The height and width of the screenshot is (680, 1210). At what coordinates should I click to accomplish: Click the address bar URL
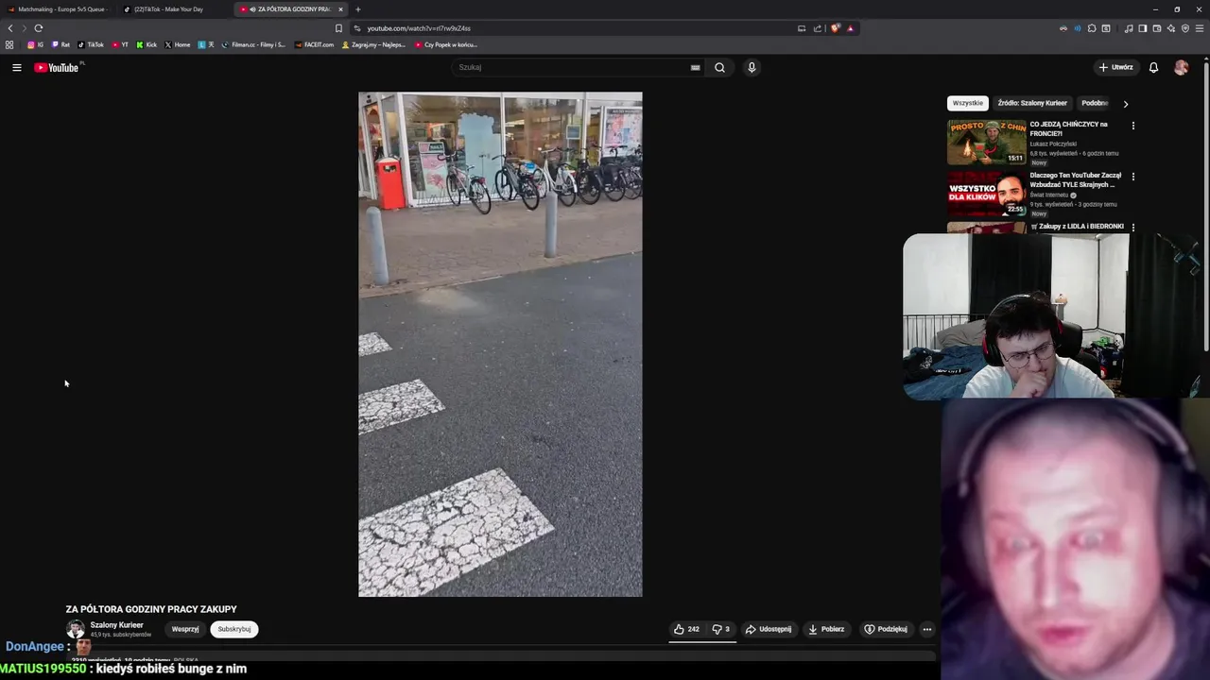coord(419,28)
